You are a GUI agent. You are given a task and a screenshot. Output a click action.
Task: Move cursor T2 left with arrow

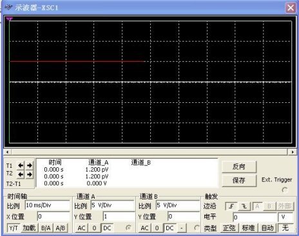click(21, 174)
